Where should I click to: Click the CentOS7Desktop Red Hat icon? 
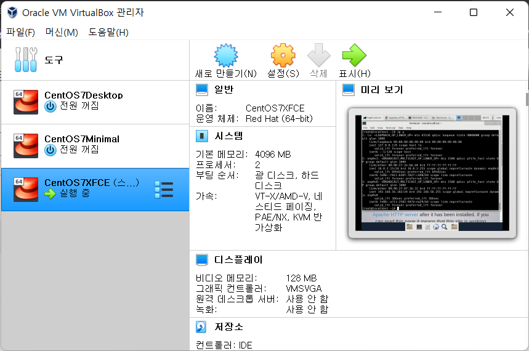(26, 102)
